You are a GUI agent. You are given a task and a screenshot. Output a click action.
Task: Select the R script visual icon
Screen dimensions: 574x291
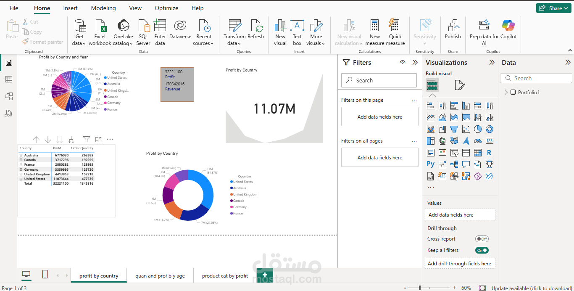[x=489, y=152]
